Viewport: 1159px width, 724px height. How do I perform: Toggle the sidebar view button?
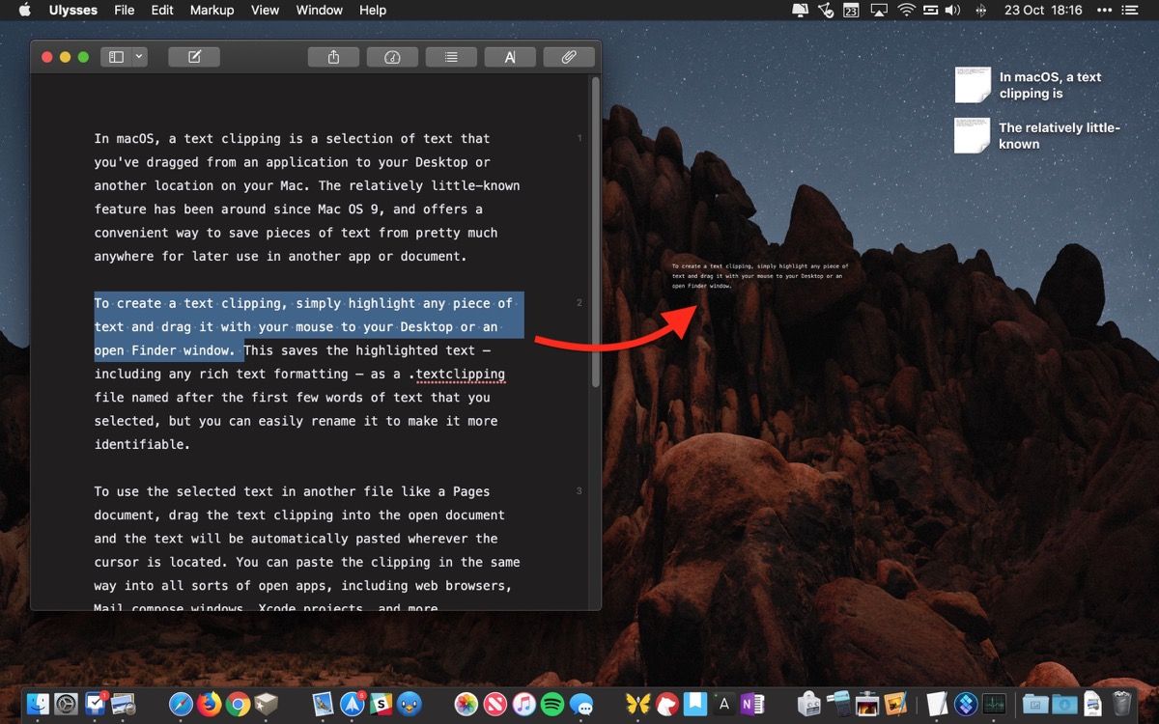116,58
